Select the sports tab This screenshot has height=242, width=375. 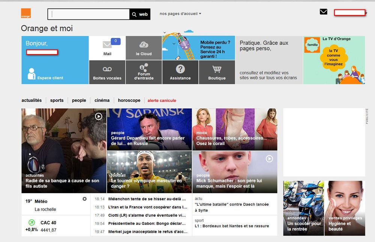coord(57,100)
